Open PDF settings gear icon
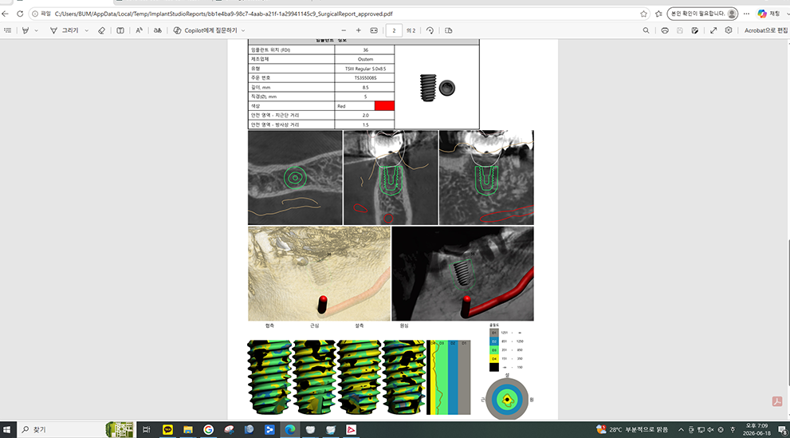 click(x=729, y=30)
